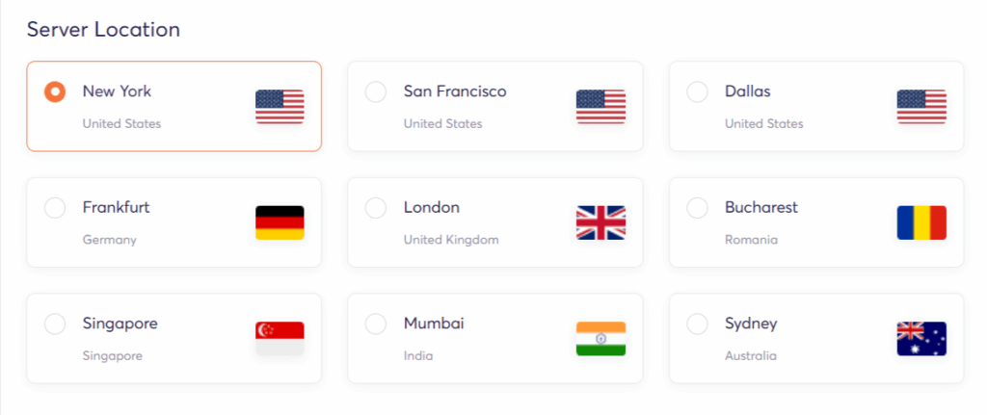Image resolution: width=987 pixels, height=415 pixels.
Task: Click the US flag on New York card
Action: coord(280,106)
